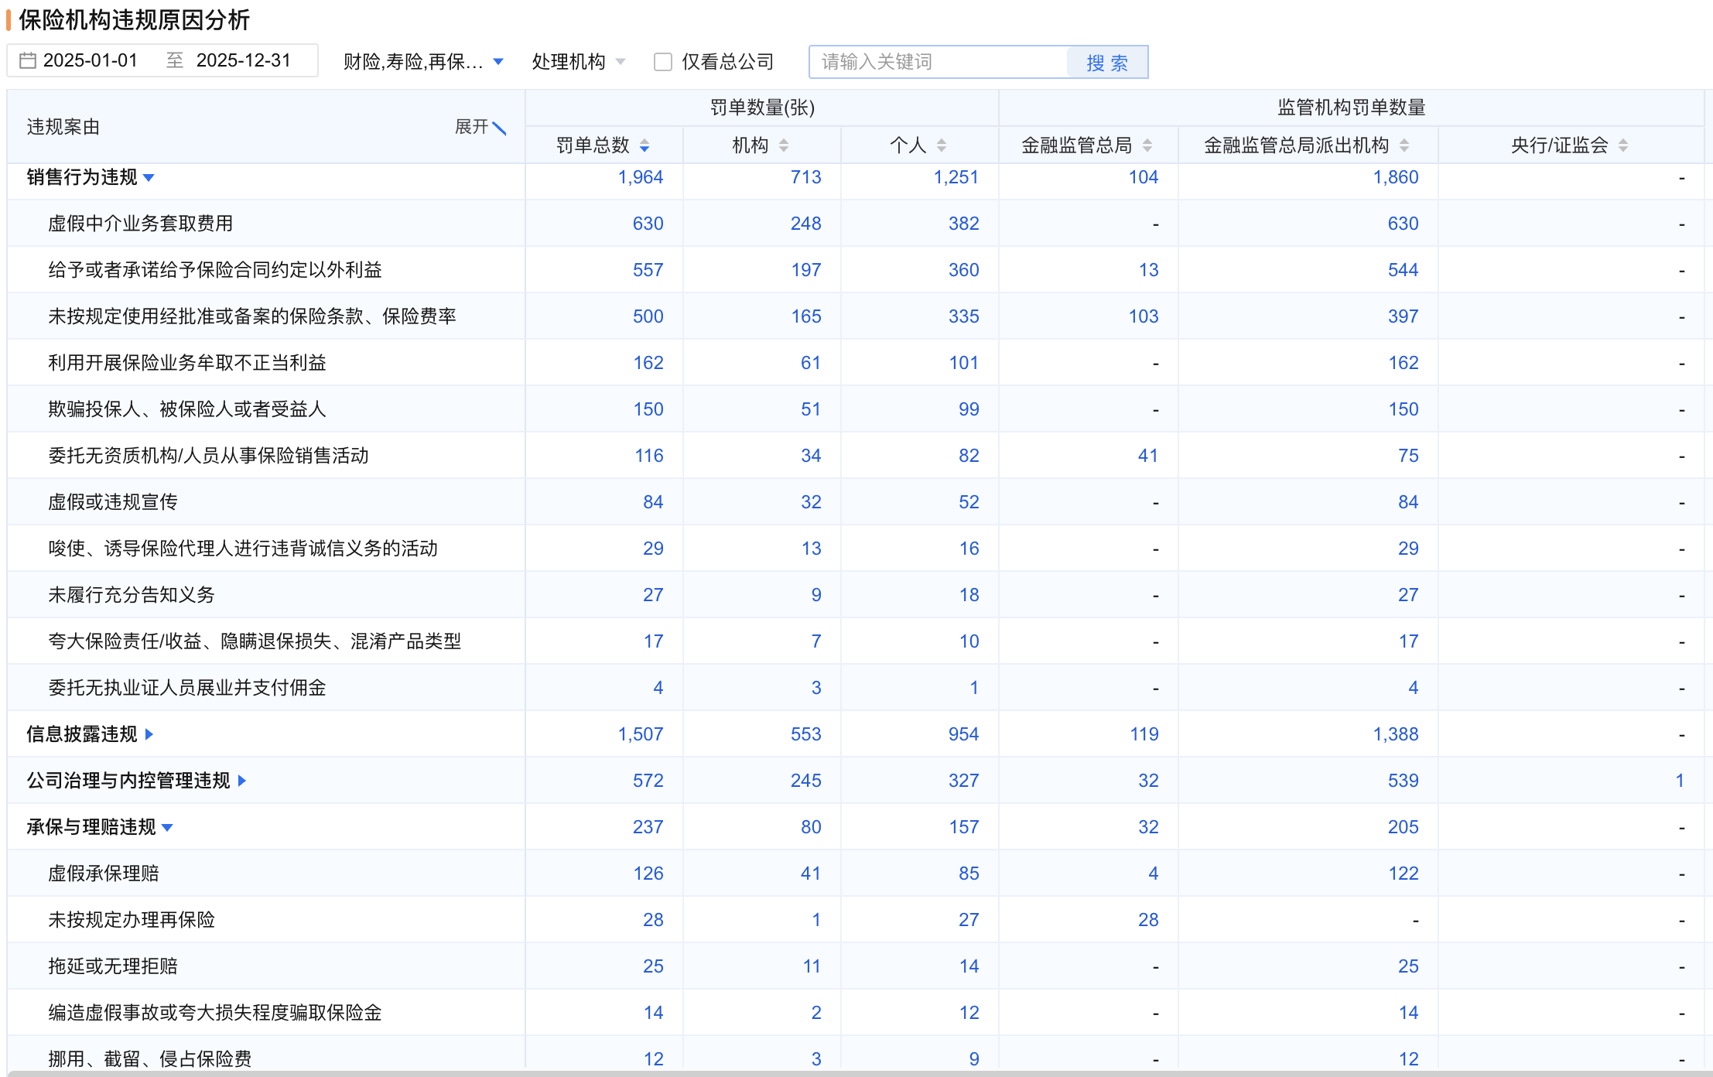Viewport: 1713px width, 1077px height.
Task: Open the 处理机构 dropdown
Action: (578, 62)
